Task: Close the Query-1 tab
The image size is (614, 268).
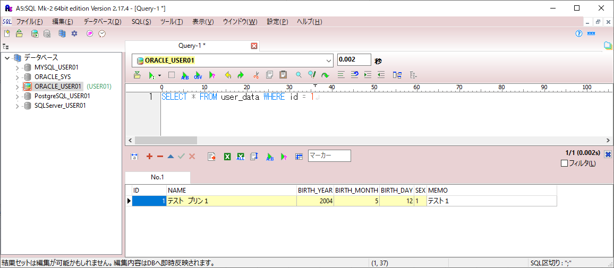Action: pyautogui.click(x=254, y=46)
